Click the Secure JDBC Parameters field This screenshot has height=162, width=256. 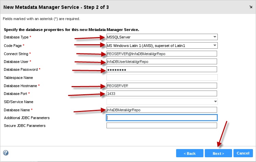162,126
